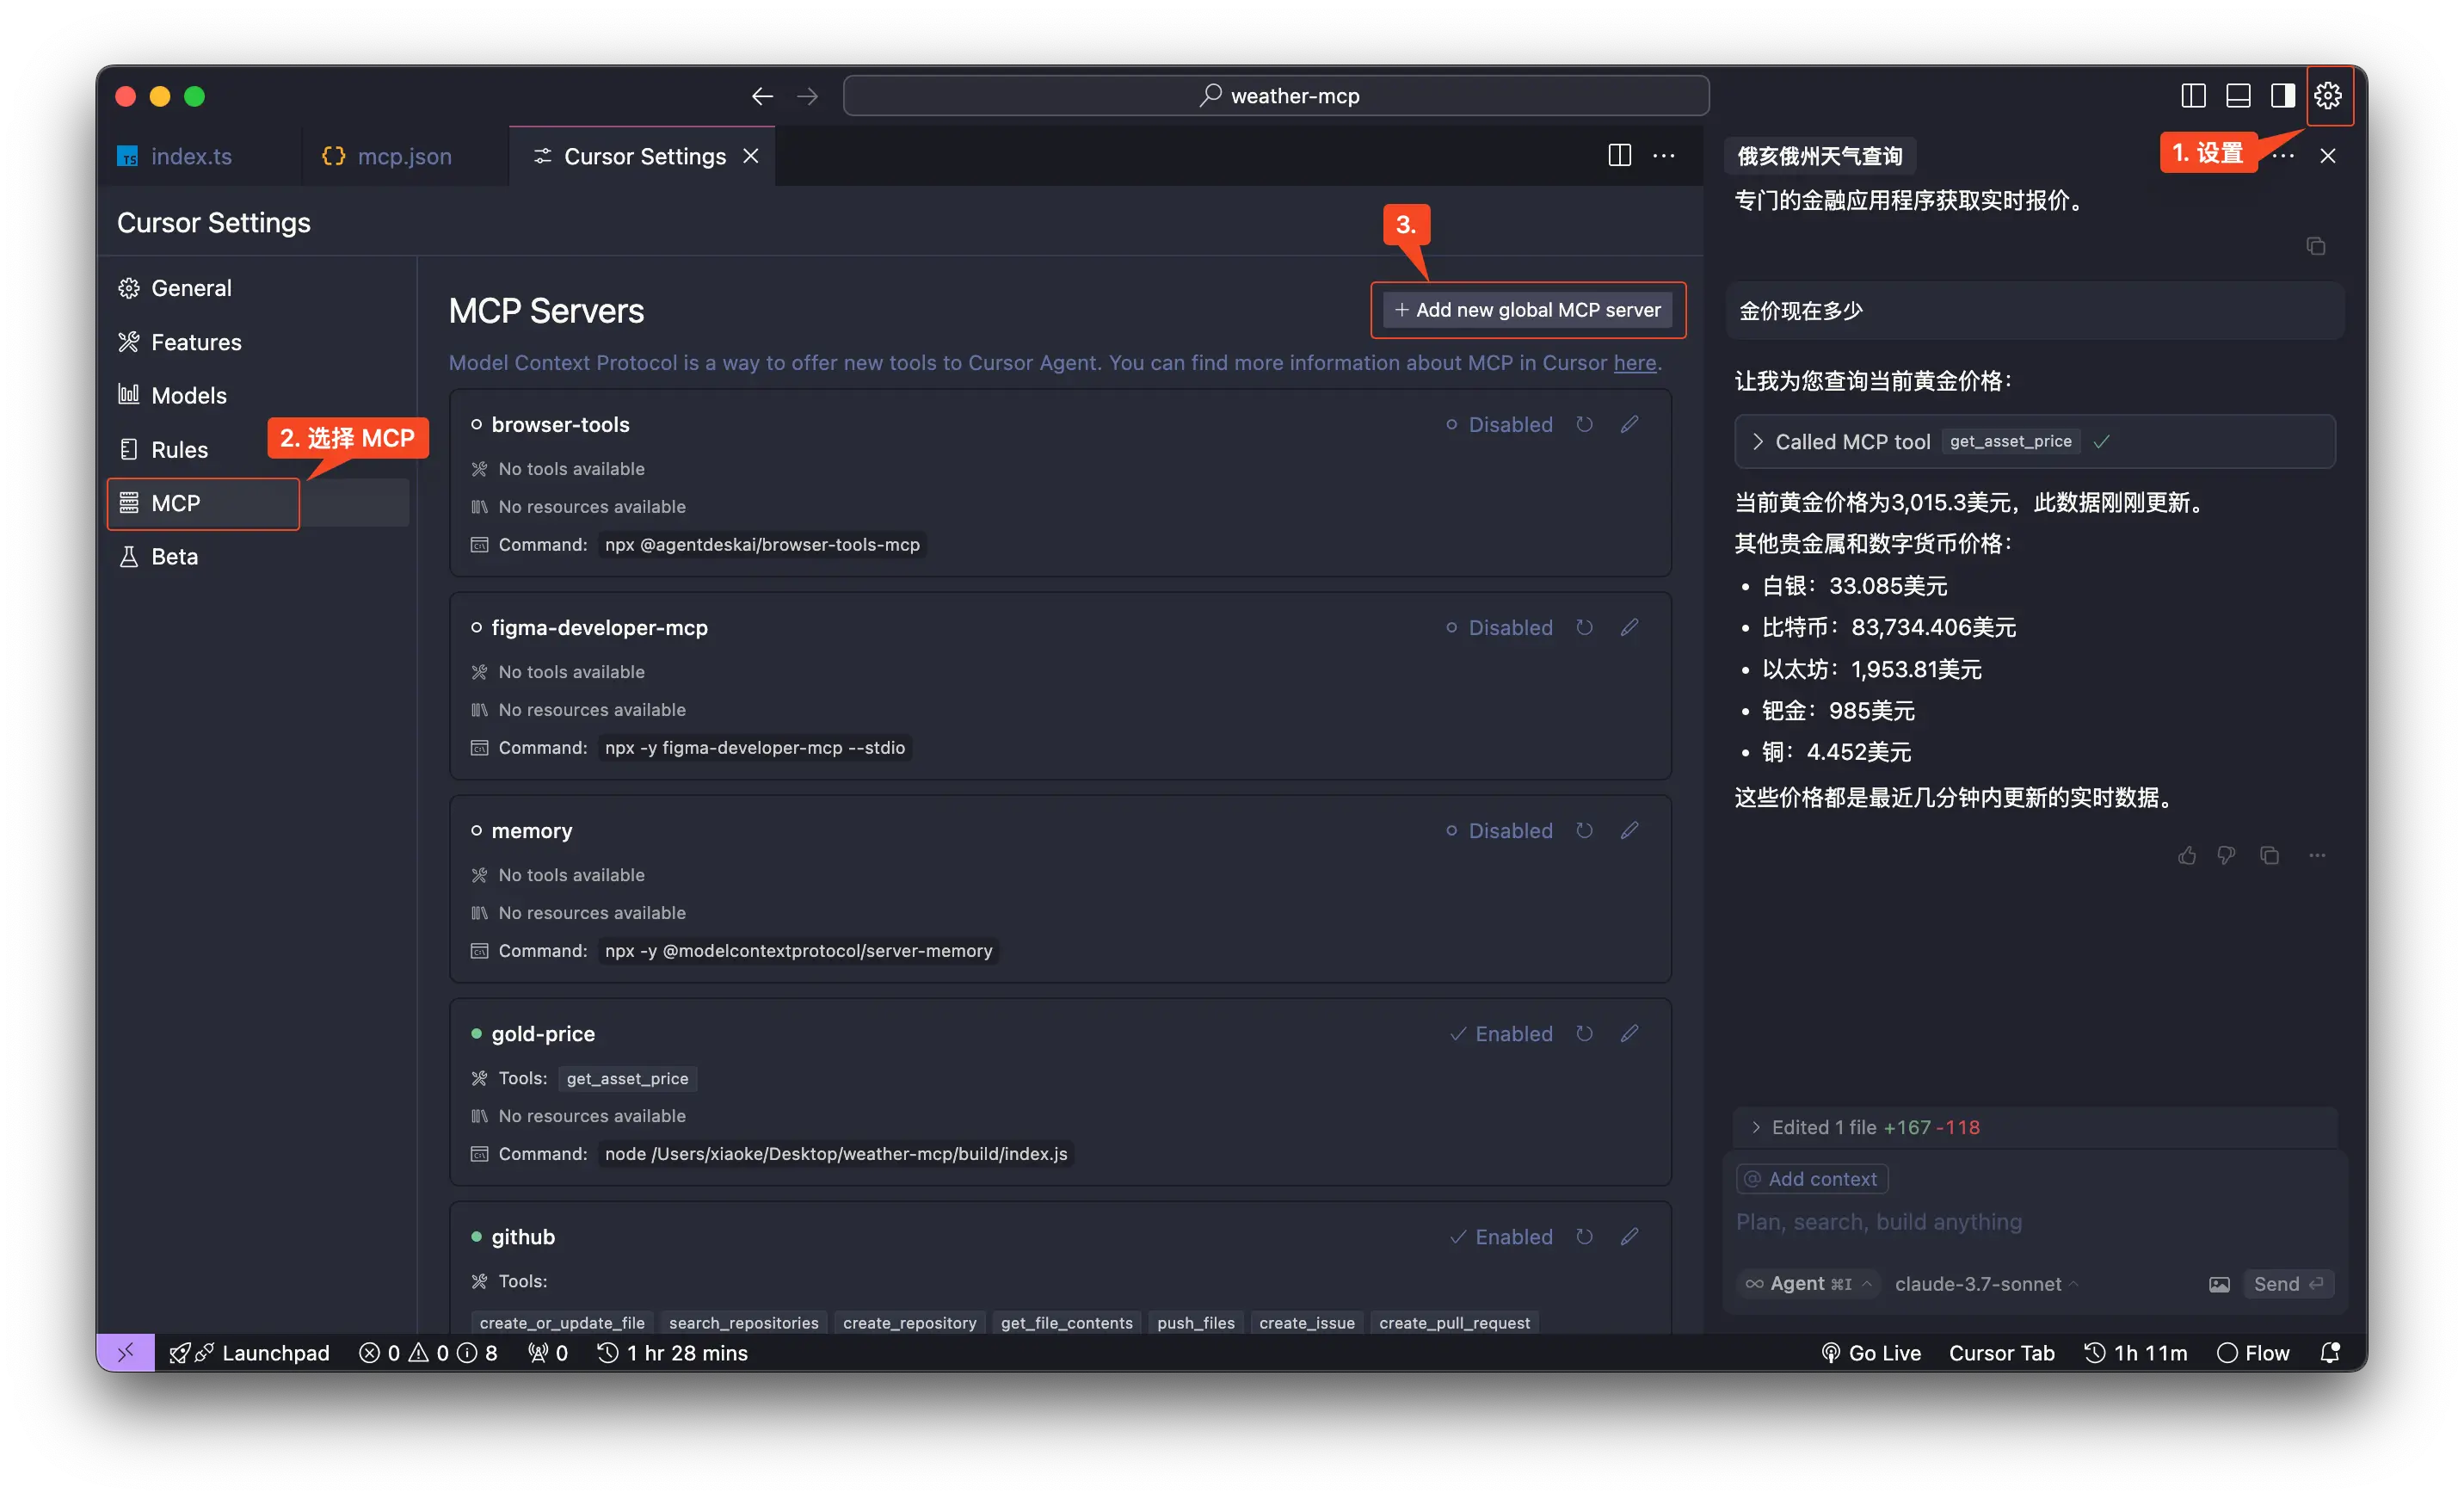2464x1499 pixels.
Task: Open the Models settings section
Action: tap(188, 395)
